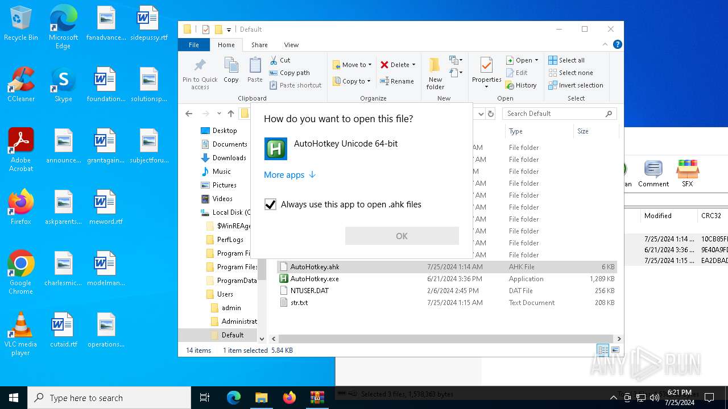Open the Copy to dropdown
The width and height of the screenshot is (728, 409).
pos(352,81)
